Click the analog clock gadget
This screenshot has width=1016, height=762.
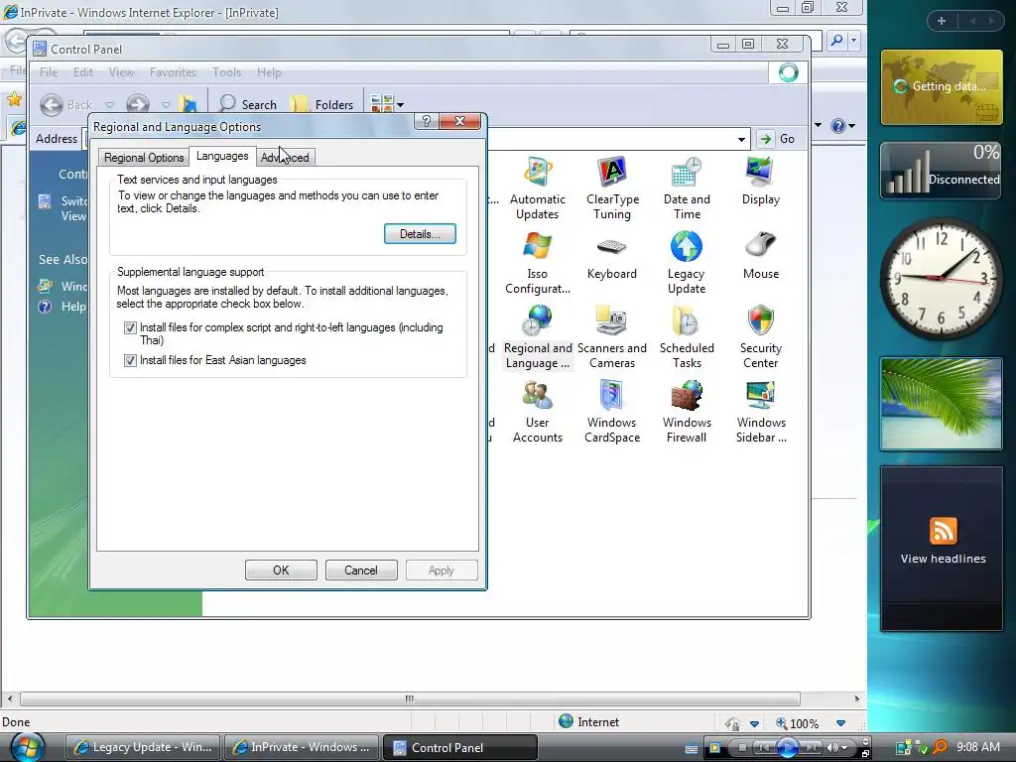pyautogui.click(x=942, y=278)
